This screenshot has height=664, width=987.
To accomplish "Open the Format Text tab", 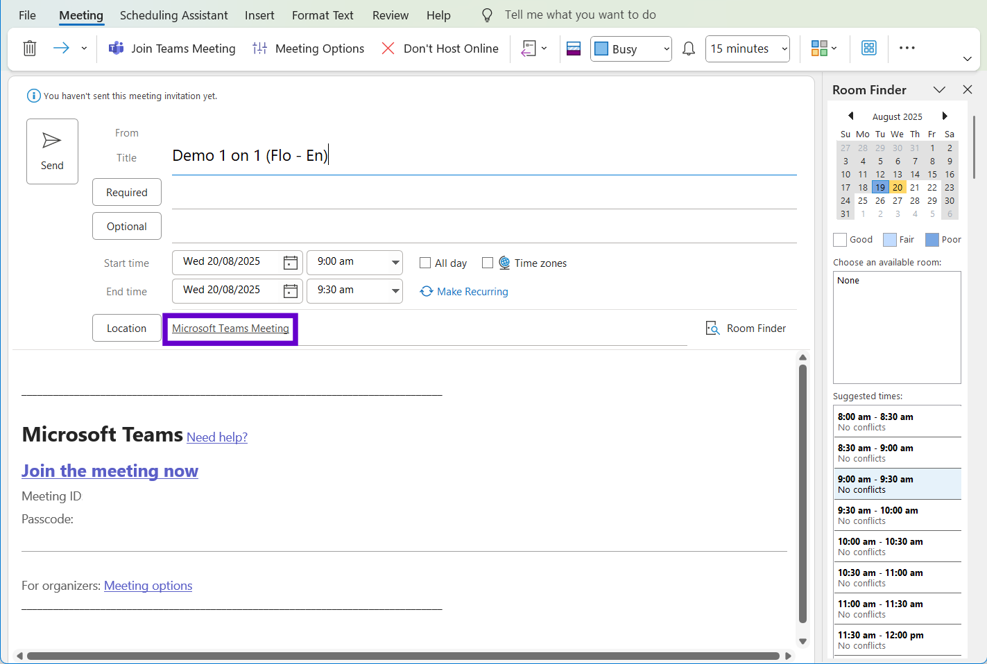I will click(x=323, y=15).
